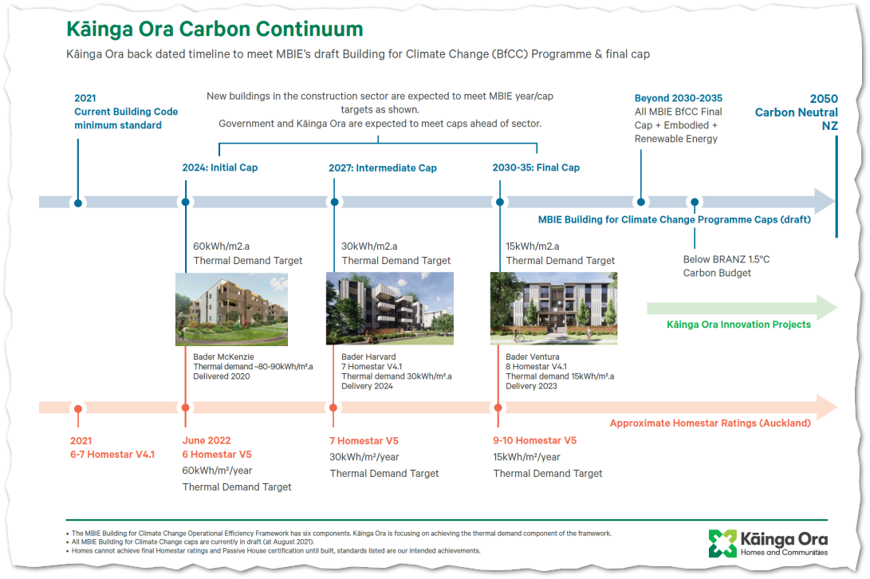Click the Kāinga Ora logo icon
Viewport: 870px width, 579px height.
tap(722, 543)
